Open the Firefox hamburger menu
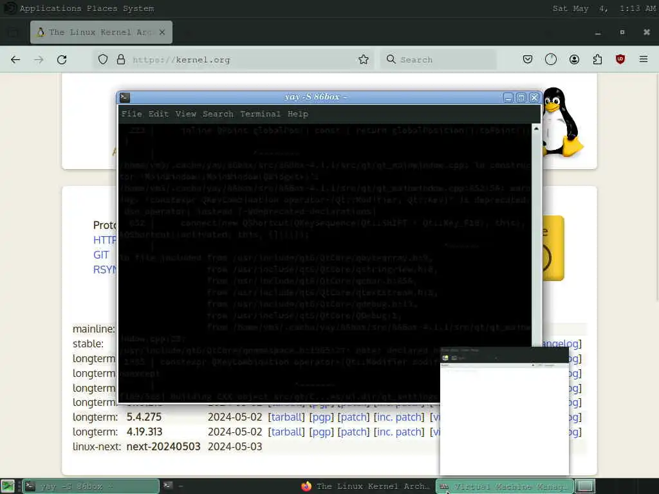This screenshot has width=659, height=494. (x=644, y=60)
